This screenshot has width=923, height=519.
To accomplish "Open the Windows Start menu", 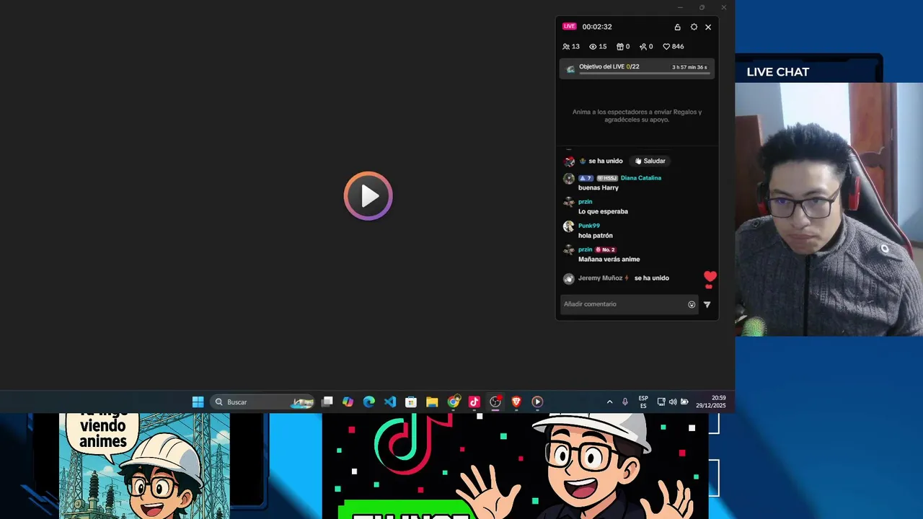I will [x=198, y=402].
